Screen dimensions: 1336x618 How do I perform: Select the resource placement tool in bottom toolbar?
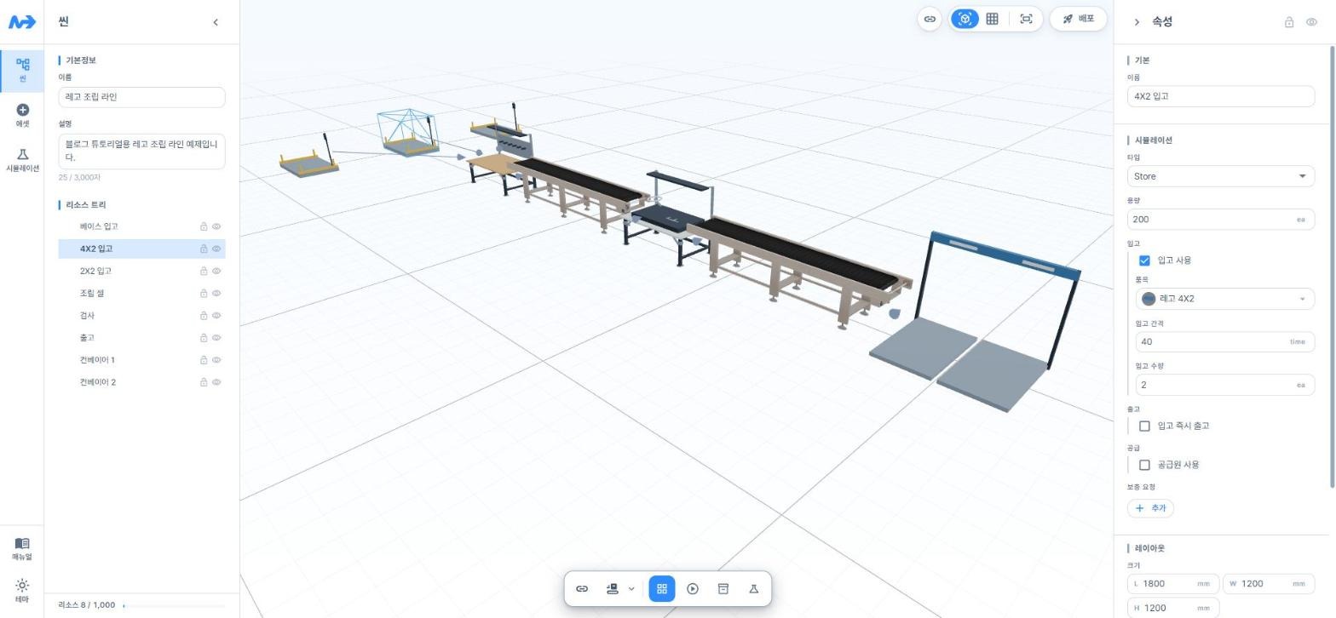[612, 589]
